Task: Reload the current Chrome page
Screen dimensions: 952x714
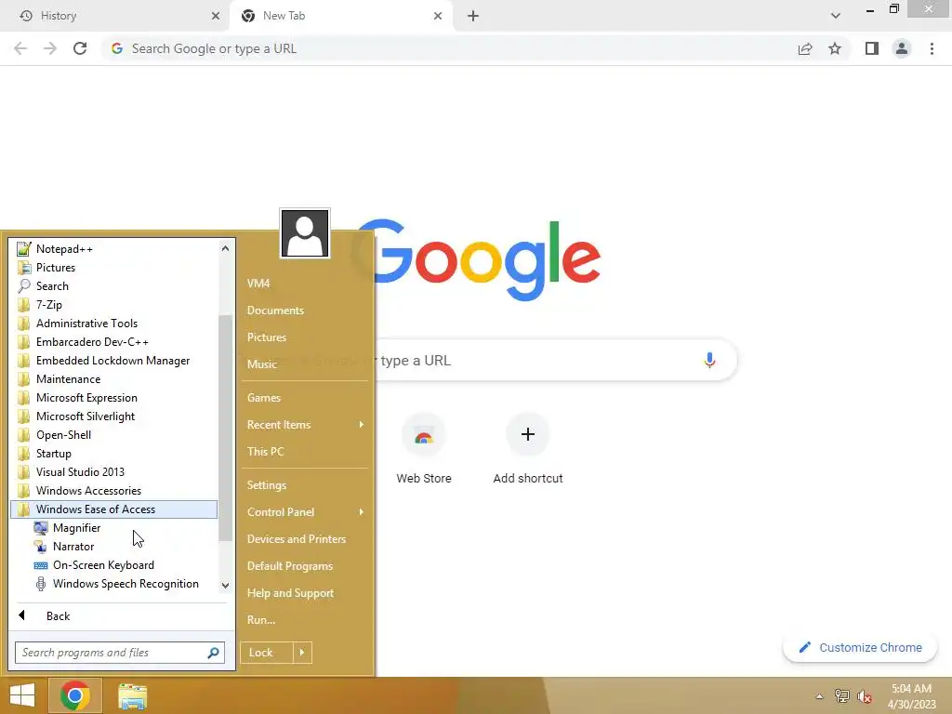Action: coord(80,48)
